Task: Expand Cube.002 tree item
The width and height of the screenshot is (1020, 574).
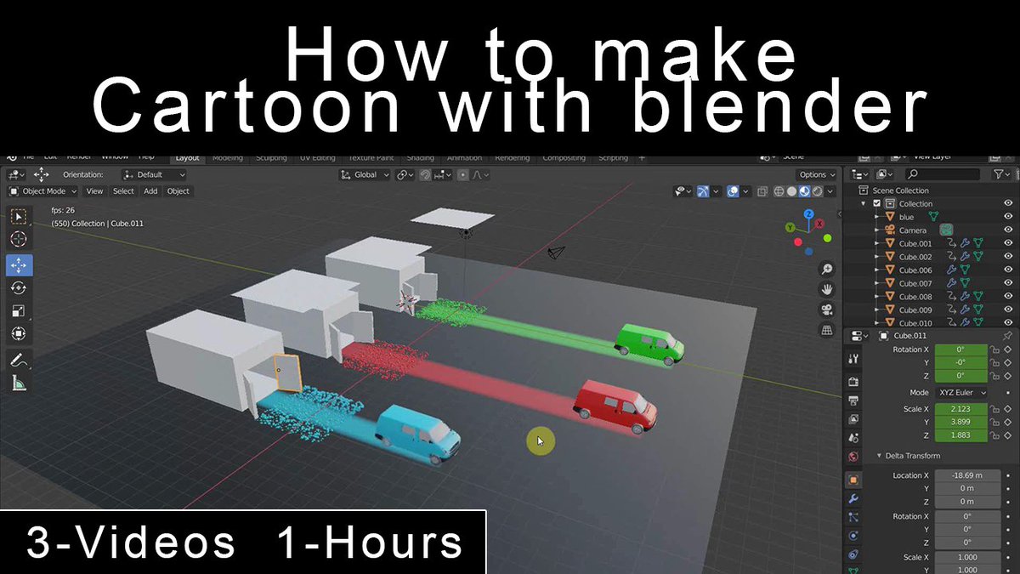Action: click(x=878, y=257)
